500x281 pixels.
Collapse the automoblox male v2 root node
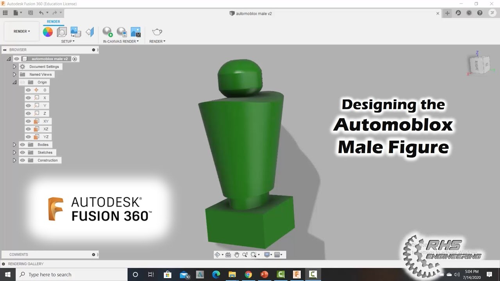(x=9, y=59)
